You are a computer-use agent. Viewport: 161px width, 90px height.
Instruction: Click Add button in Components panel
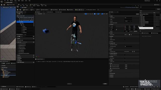click(19, 14)
